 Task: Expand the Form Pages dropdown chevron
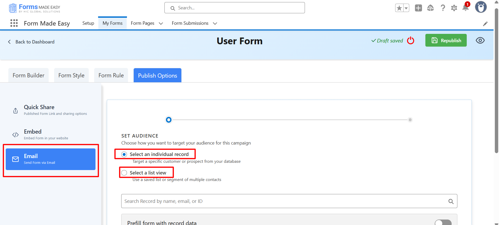[161, 23]
